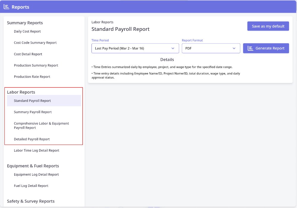
Task: Select Standard Payroll Report in sidebar
Action: coord(32,101)
